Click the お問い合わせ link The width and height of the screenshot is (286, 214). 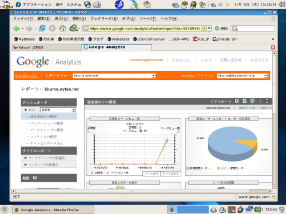231,60
